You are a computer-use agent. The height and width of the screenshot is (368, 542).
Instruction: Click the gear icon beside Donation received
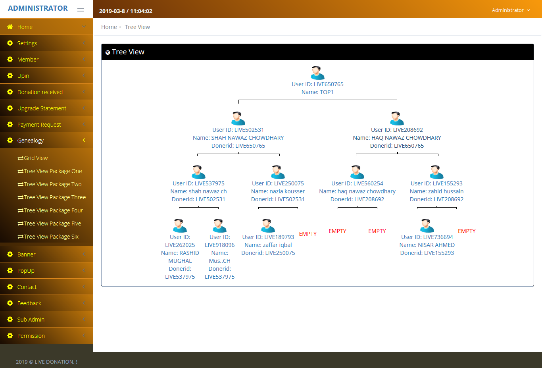click(x=10, y=92)
